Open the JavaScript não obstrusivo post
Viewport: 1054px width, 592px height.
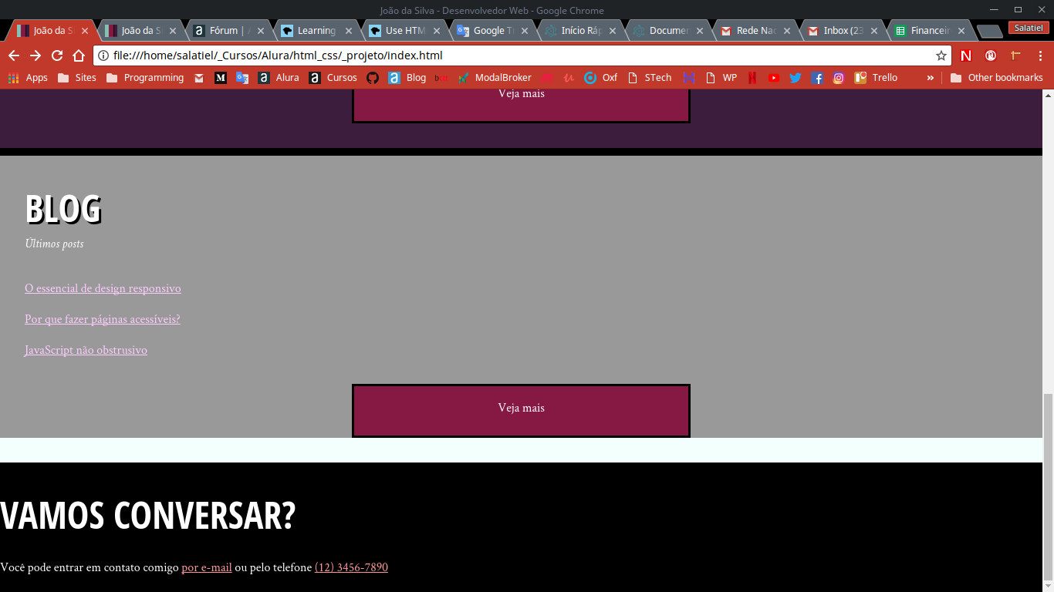pos(86,350)
